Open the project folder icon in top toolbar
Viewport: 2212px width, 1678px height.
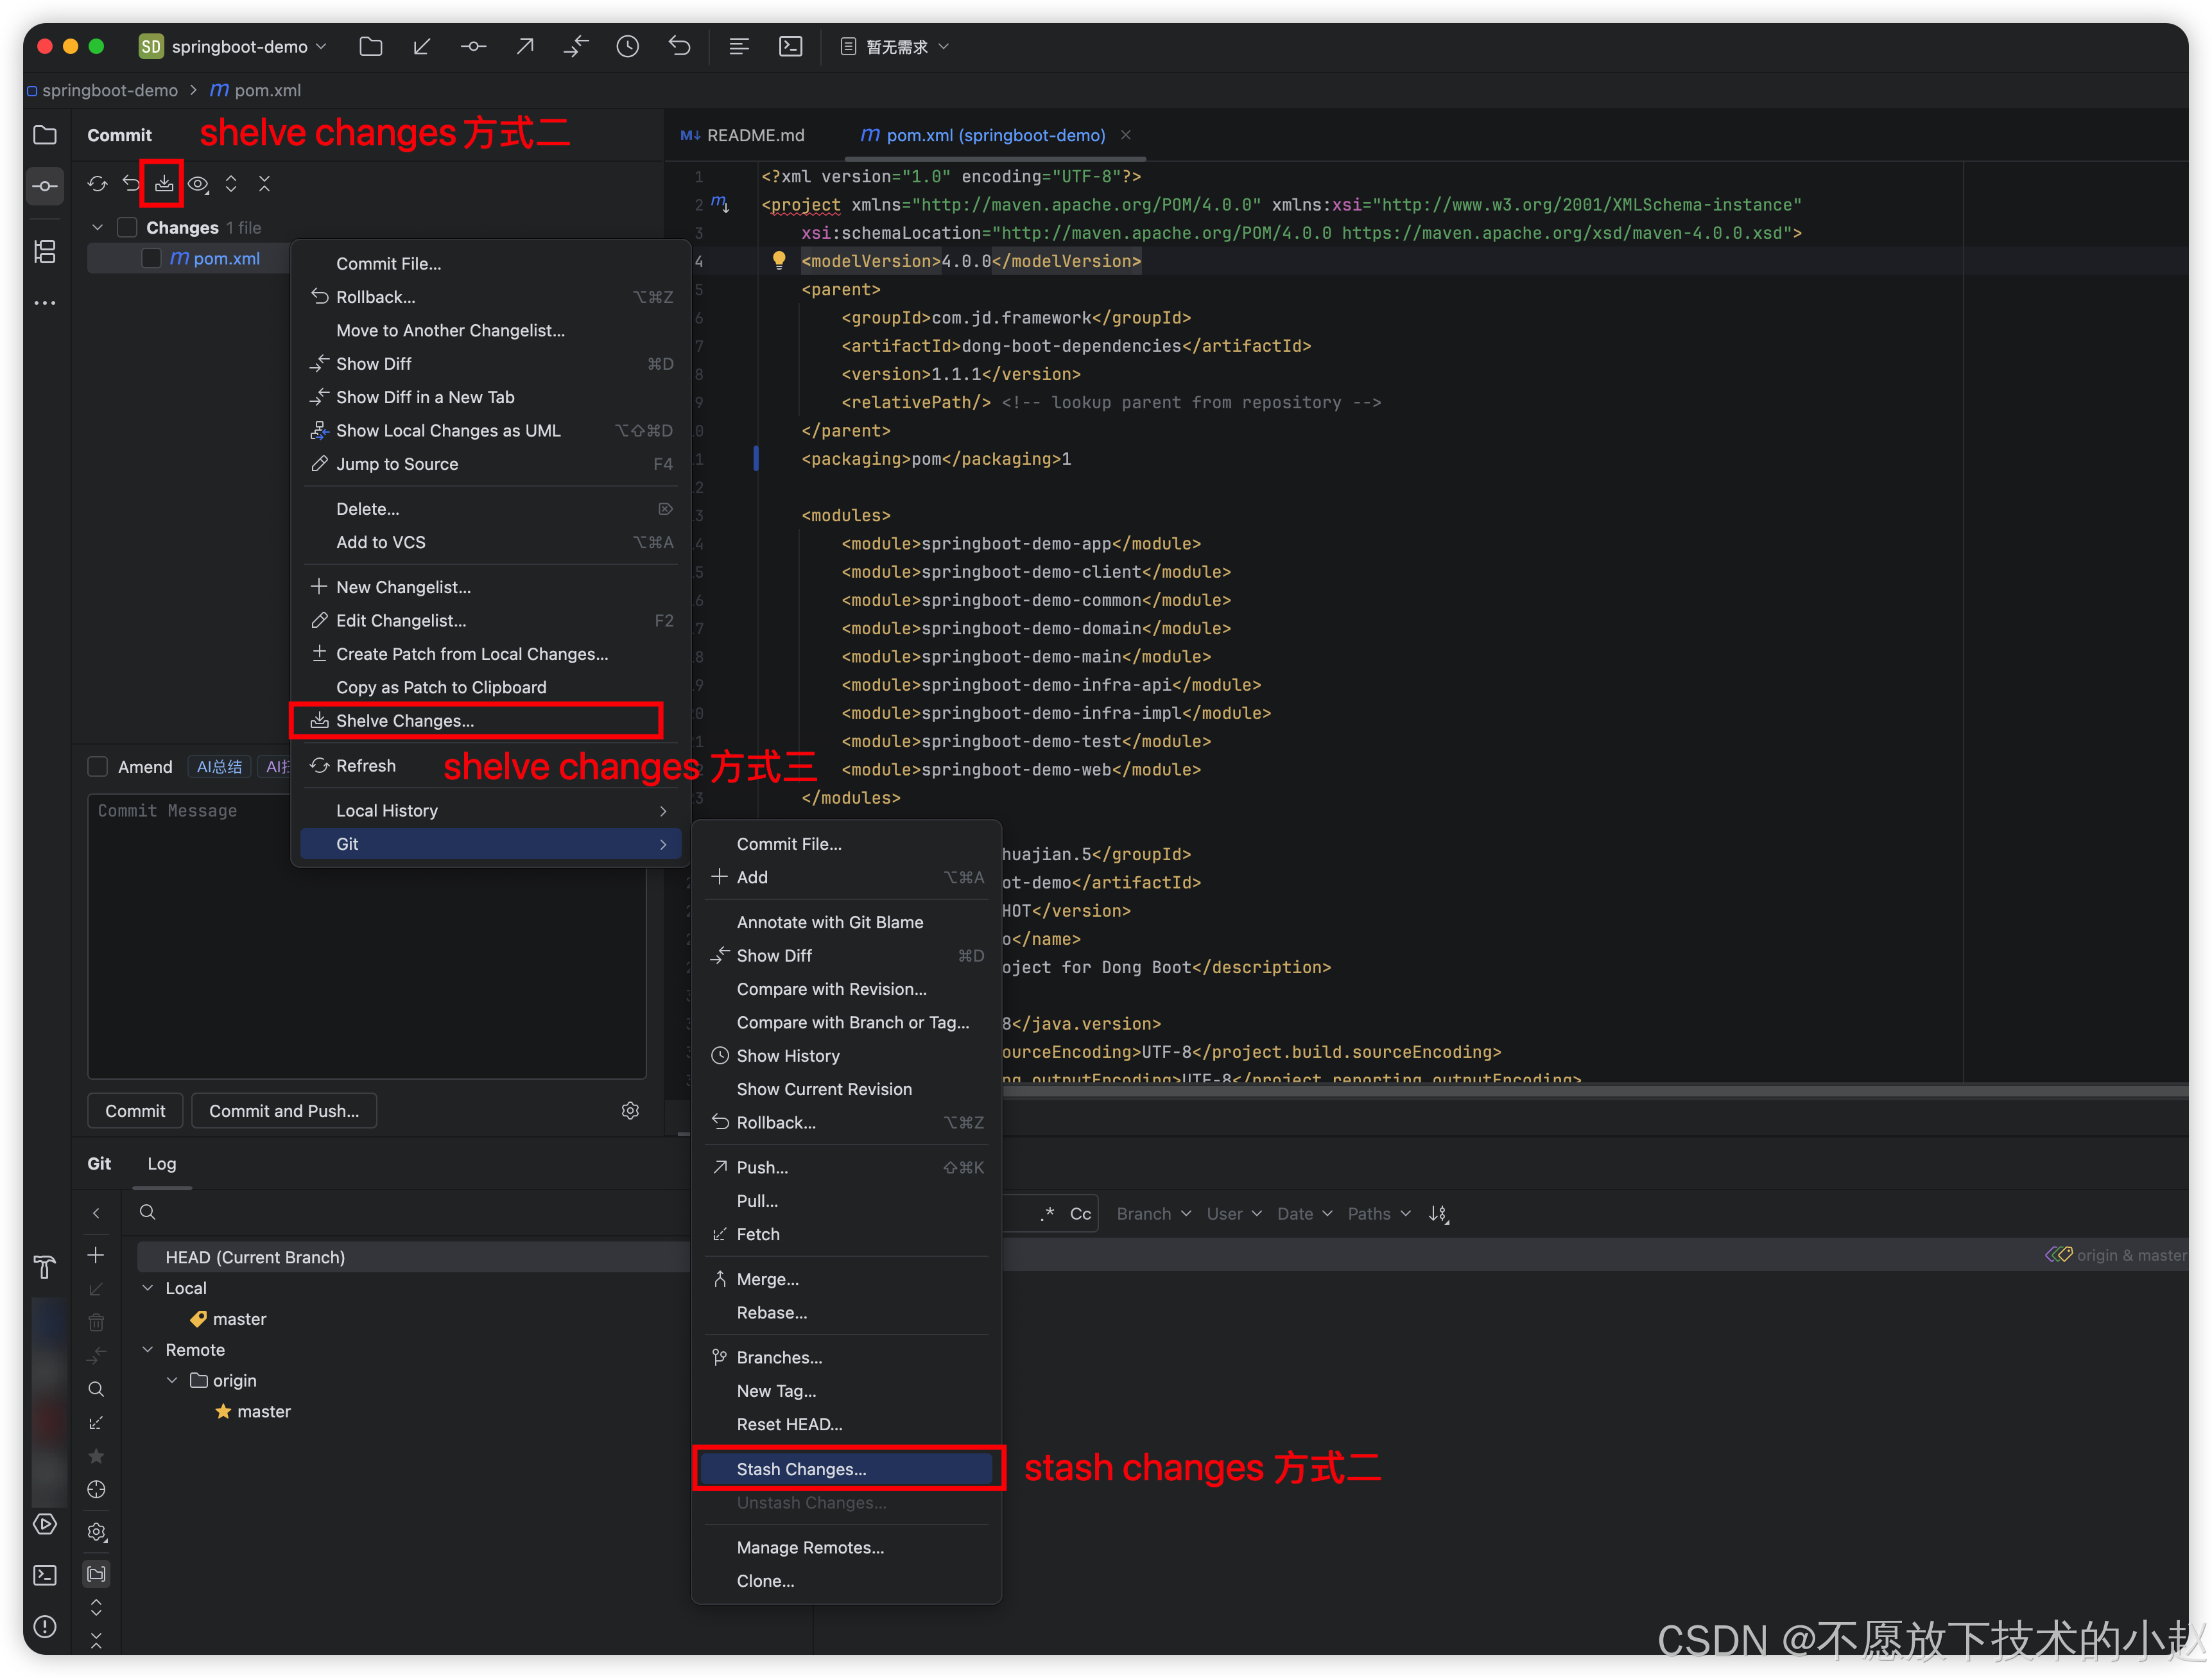371,46
